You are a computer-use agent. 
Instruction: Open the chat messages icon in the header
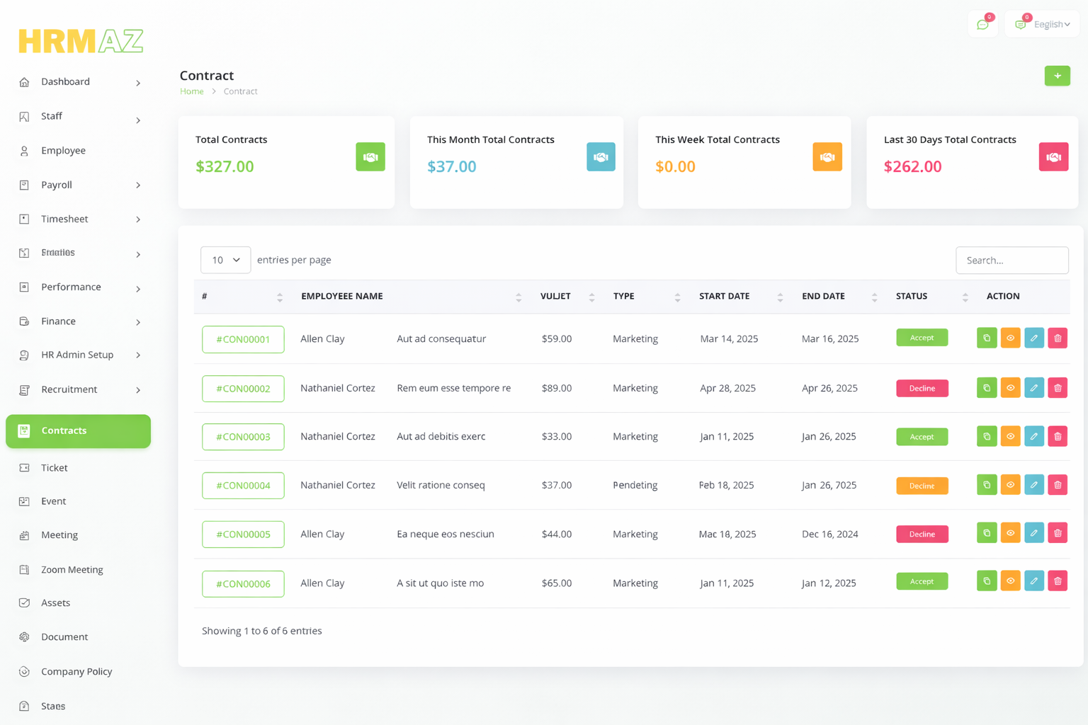tap(982, 24)
